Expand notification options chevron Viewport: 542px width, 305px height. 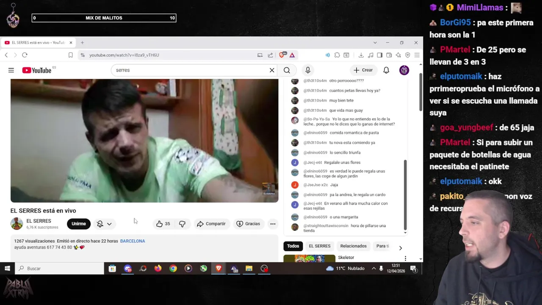[109, 224]
